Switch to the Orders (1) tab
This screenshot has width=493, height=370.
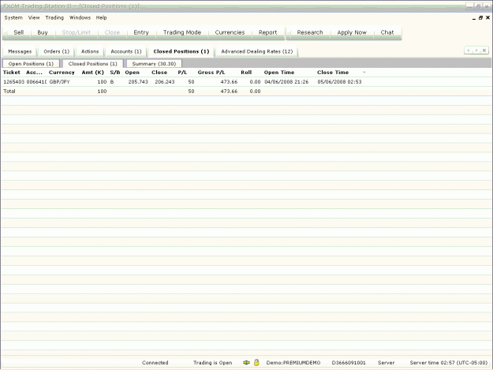coord(57,51)
